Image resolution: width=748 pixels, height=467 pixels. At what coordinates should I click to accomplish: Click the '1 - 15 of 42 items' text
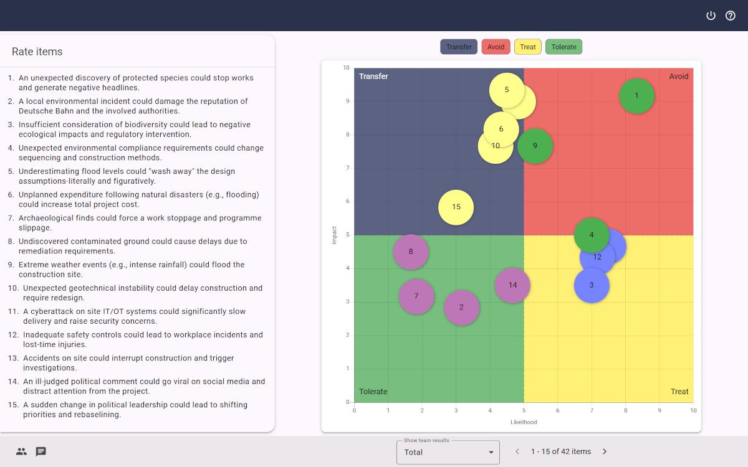pos(561,451)
